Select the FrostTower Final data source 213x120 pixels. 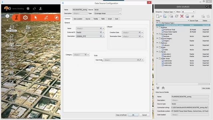pyautogui.click(x=169, y=30)
